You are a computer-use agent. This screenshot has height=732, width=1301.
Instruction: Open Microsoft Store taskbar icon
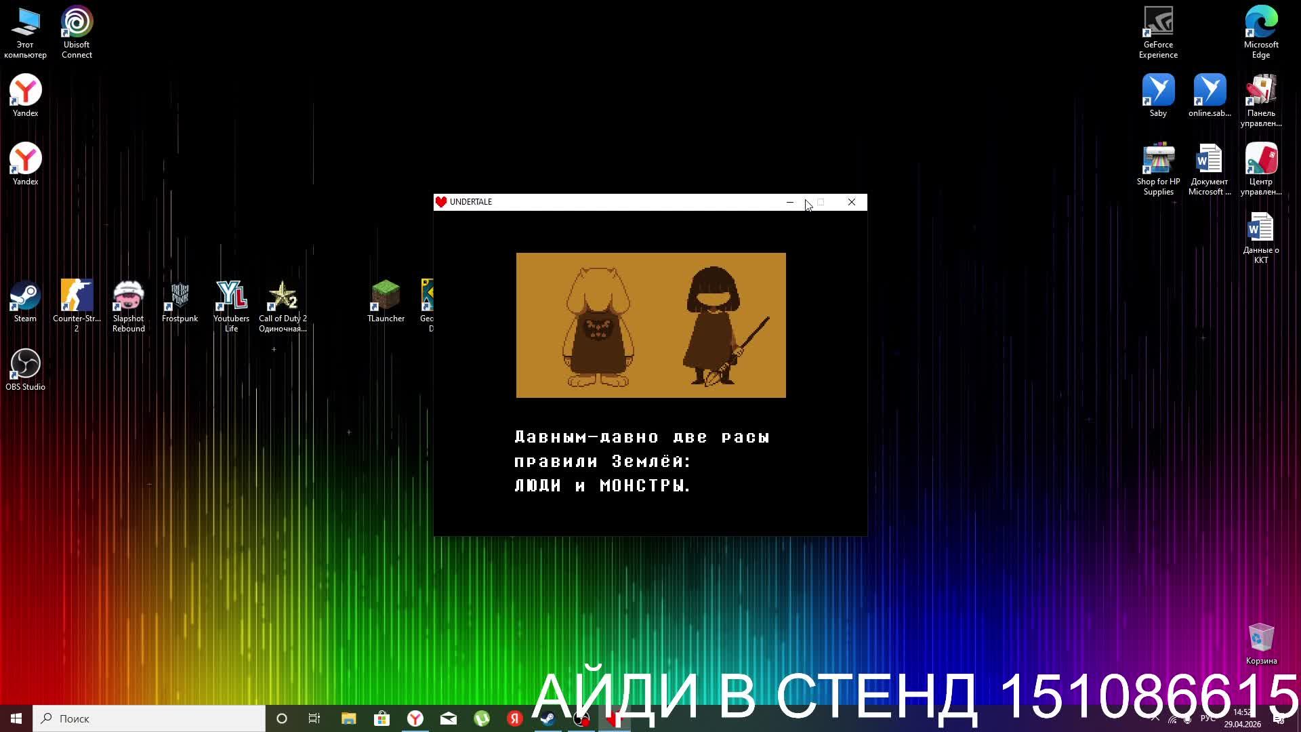(x=382, y=718)
